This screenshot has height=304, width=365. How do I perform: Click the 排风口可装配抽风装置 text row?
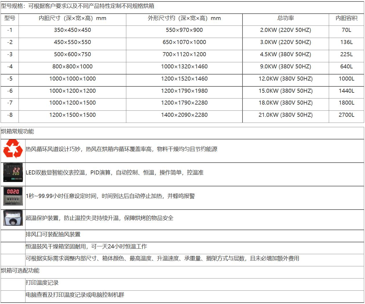pyautogui.click(x=53, y=234)
